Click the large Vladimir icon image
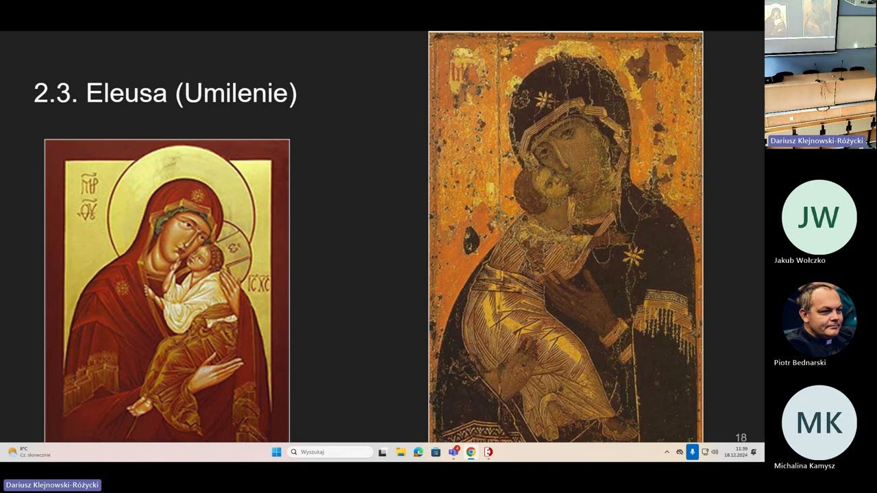This screenshot has height=493, width=877. [566, 237]
